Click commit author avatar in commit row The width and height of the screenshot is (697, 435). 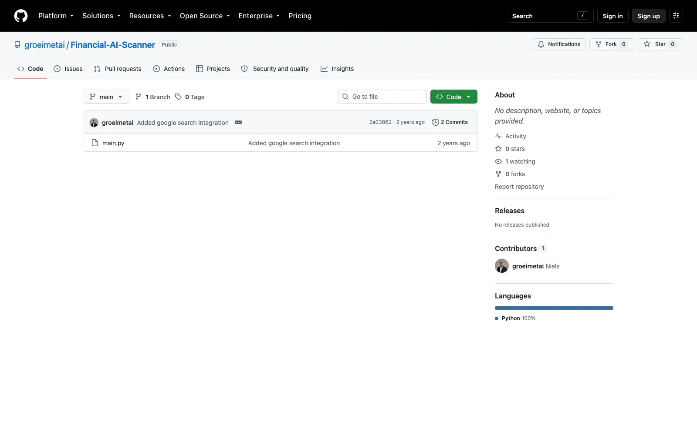click(94, 123)
